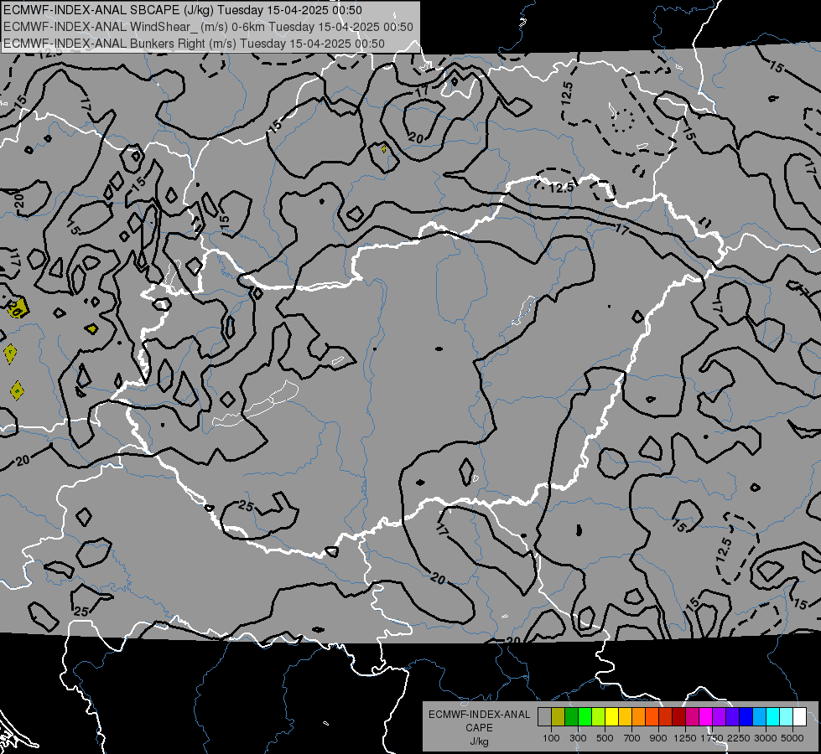The height and width of the screenshot is (754, 821).
Task: Select the cyan legend swatch
Action: pos(773,716)
